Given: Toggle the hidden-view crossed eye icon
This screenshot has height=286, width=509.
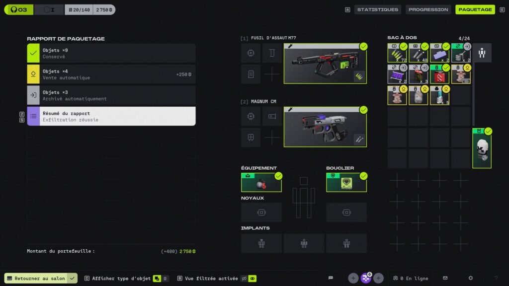Looking at the screenshot, I should (x=244, y=279).
